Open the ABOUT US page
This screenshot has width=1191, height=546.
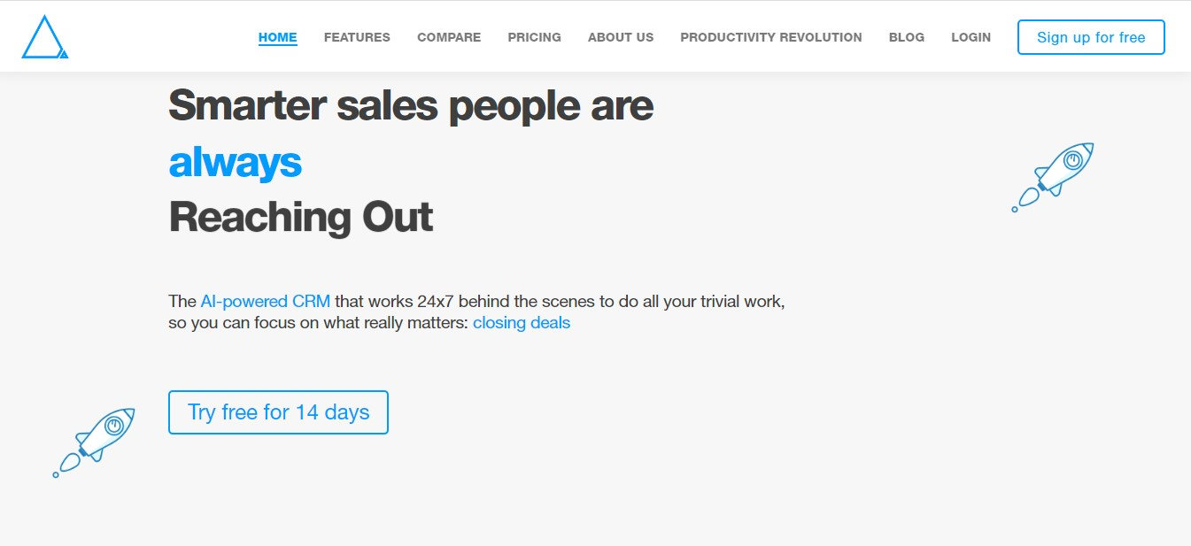[621, 37]
